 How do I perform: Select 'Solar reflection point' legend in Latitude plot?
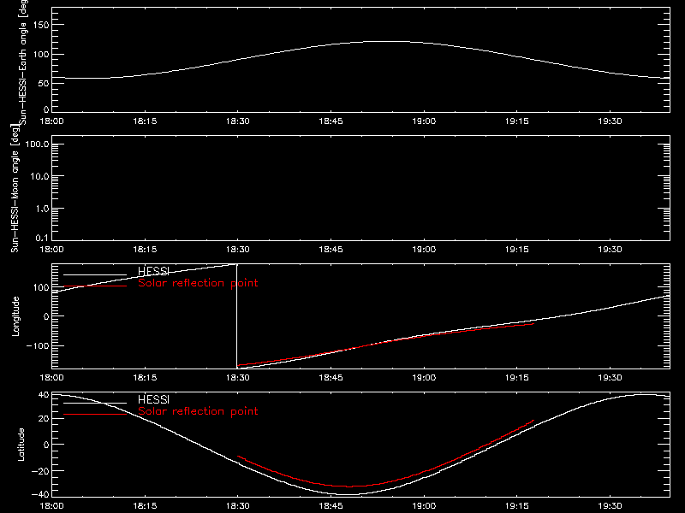pyautogui.click(x=198, y=411)
